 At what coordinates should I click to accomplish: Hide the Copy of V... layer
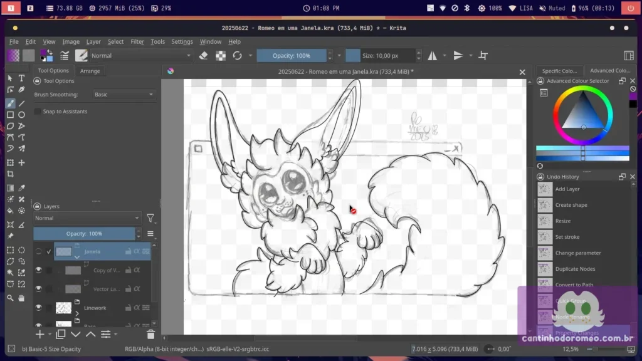point(38,270)
